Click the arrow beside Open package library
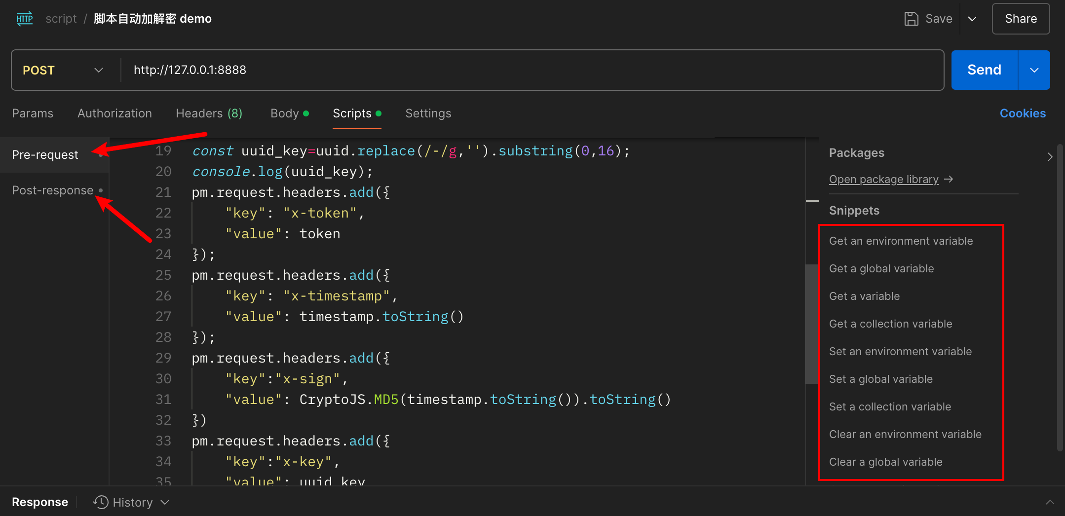1065x516 pixels. [x=949, y=179]
